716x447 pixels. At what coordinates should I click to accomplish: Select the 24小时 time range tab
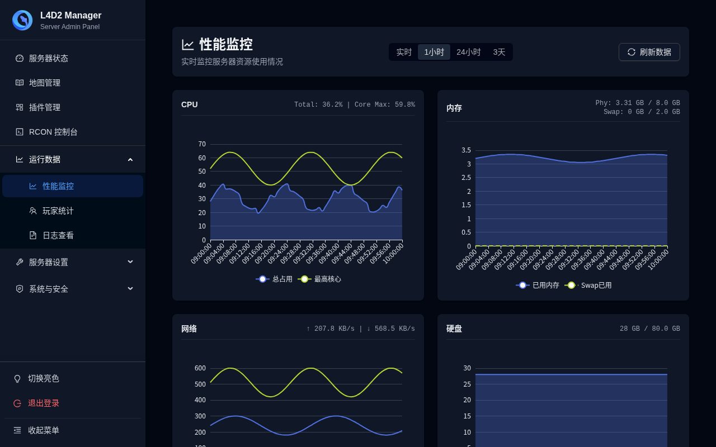469,52
